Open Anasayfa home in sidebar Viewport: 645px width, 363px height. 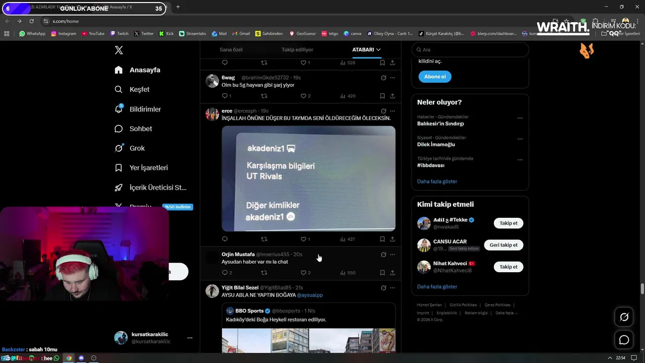[138, 70]
